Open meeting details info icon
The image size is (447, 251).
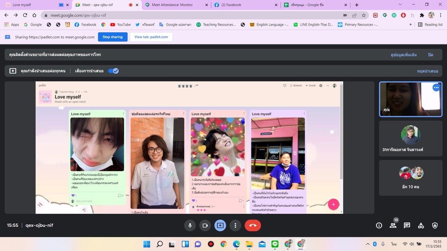pos(379,225)
